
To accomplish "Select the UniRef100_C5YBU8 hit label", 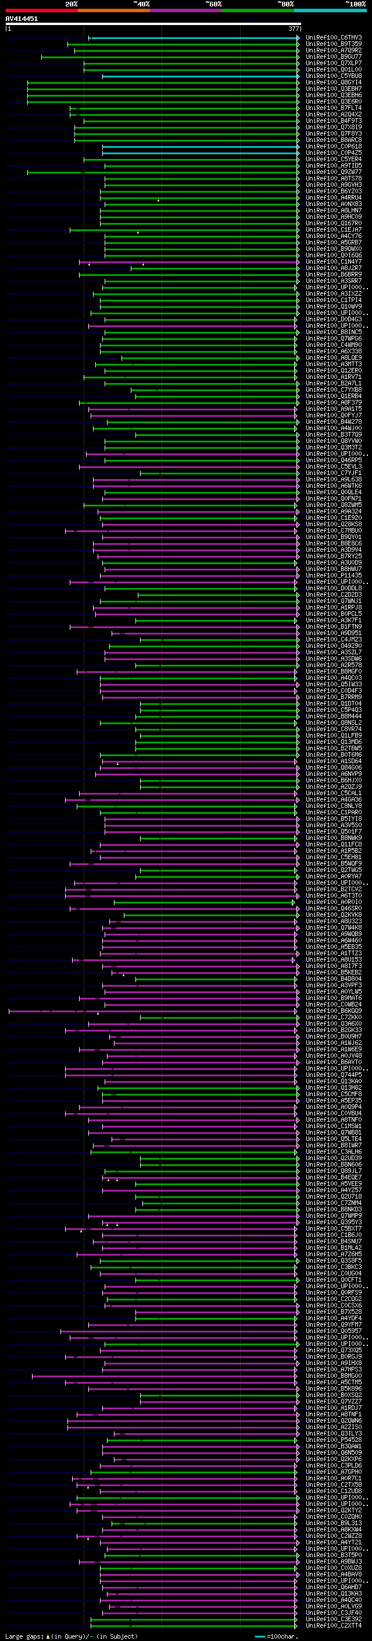I will coord(334,76).
